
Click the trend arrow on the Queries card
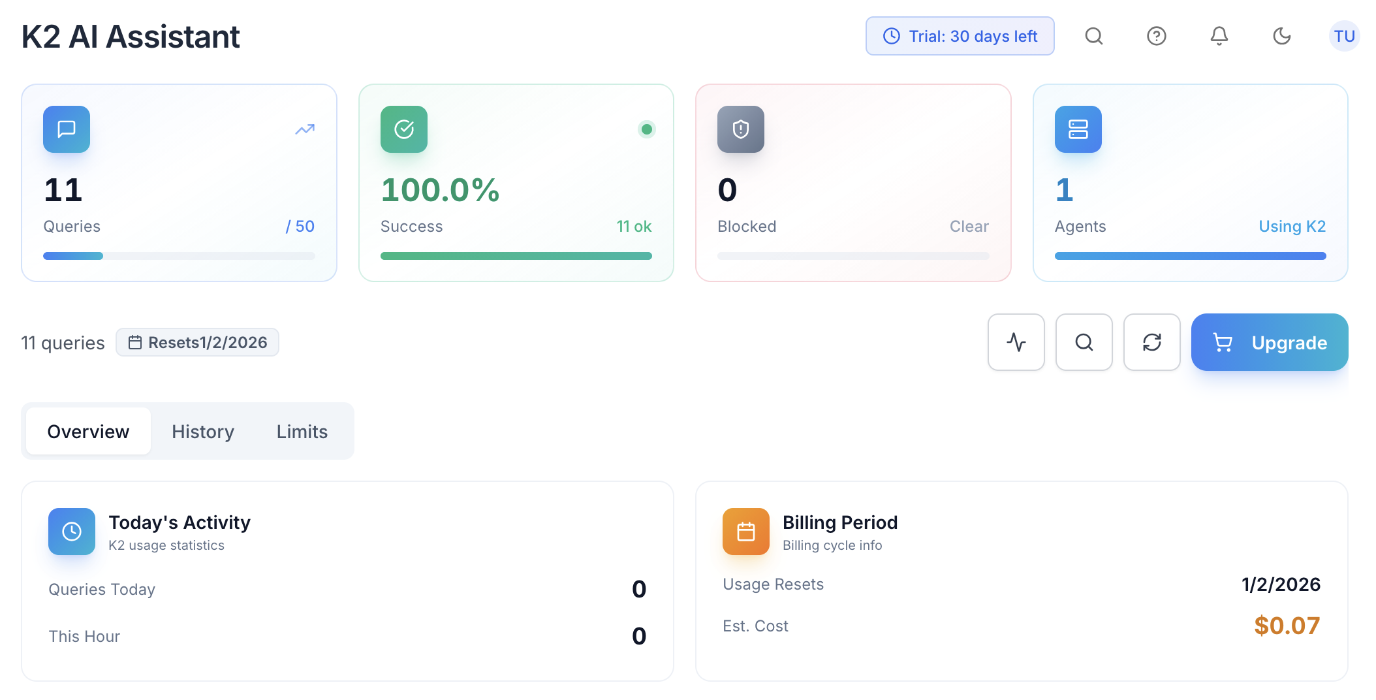(304, 130)
